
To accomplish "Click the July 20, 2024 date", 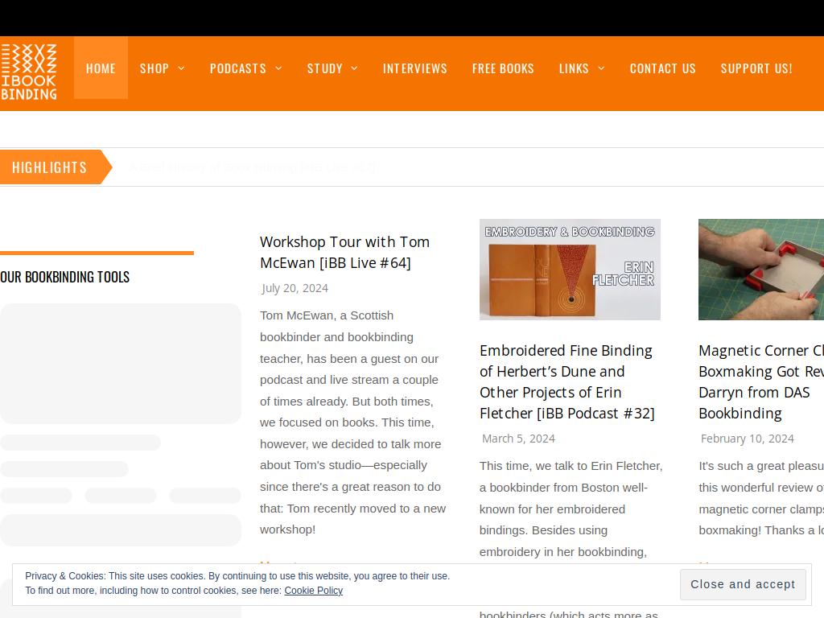I will coord(295,288).
